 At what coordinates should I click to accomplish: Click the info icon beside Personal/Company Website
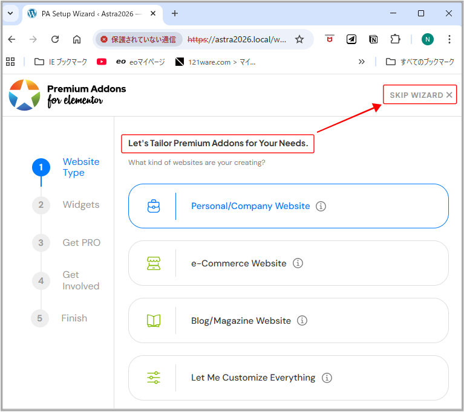pos(321,207)
